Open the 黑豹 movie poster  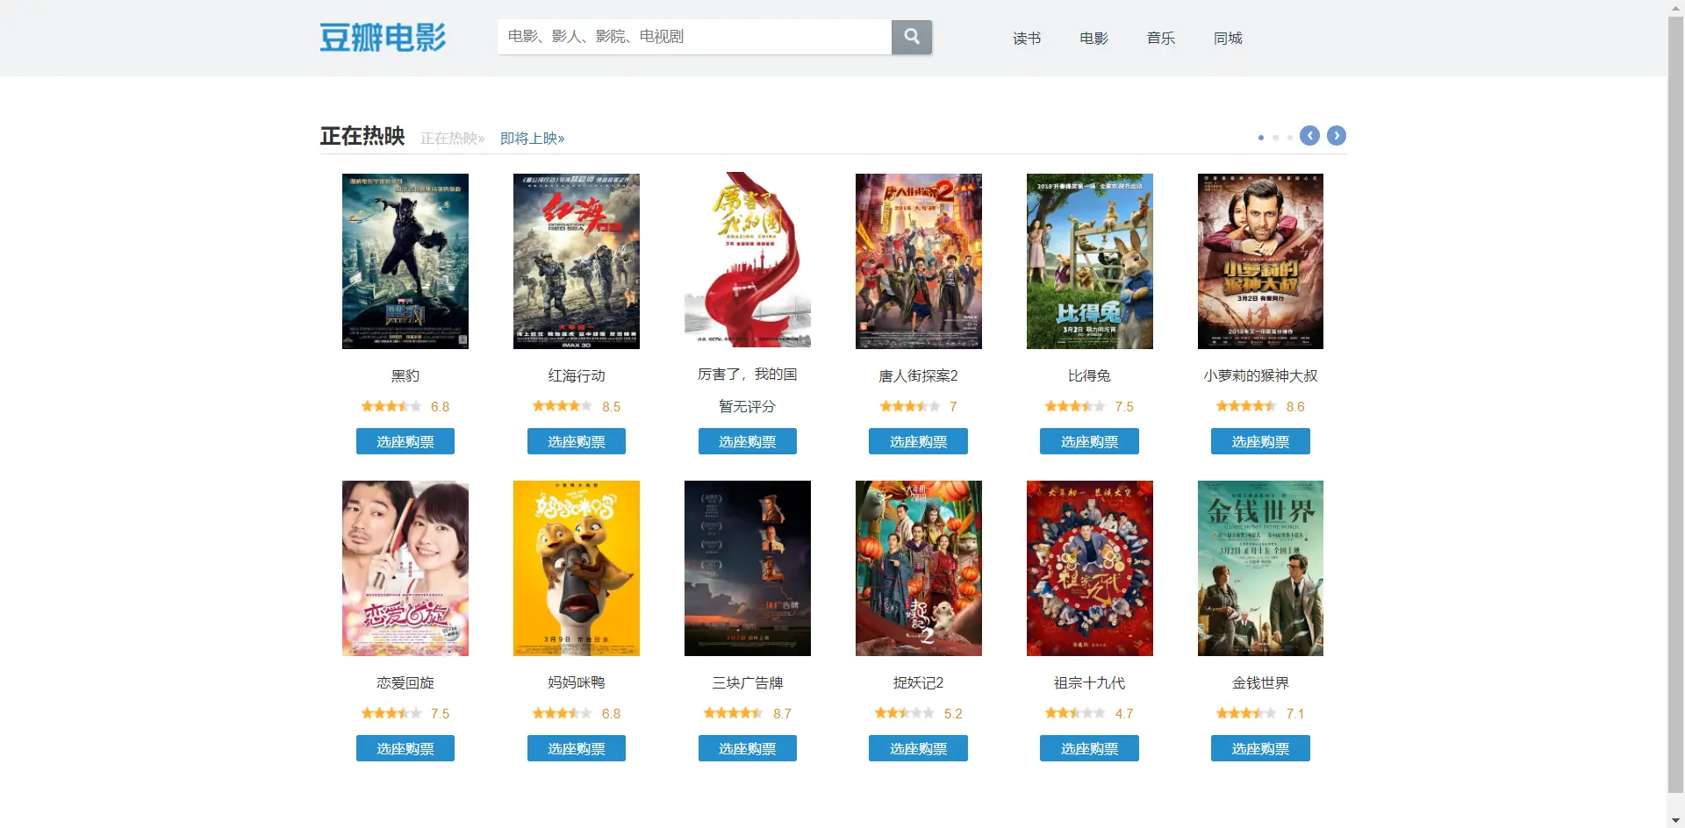coord(405,261)
